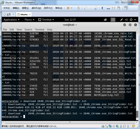Open the terminal Terminal menu
The height and width of the screenshot is (129, 140).
point(39,30)
